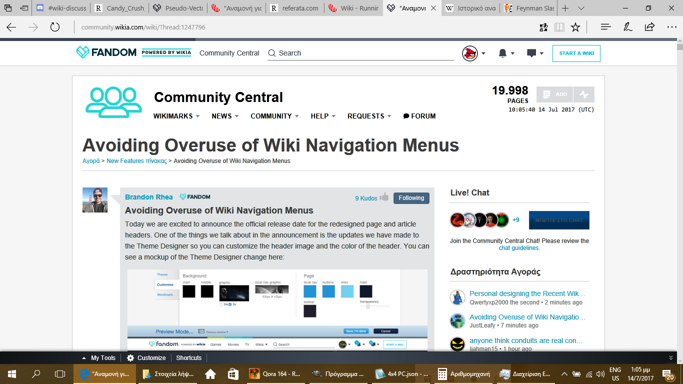Show tab list chevron dropdown
683x384 pixels.
[x=581, y=8]
